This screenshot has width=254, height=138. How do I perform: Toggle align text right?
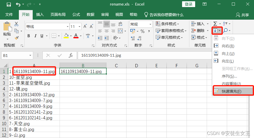pyautogui.click(x=113, y=31)
